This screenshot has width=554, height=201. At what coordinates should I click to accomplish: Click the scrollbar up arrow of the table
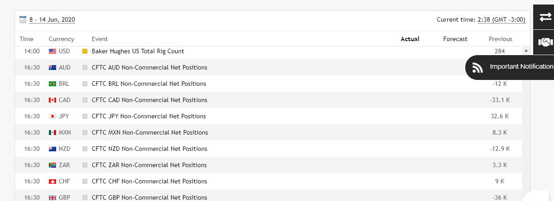[x=525, y=51]
